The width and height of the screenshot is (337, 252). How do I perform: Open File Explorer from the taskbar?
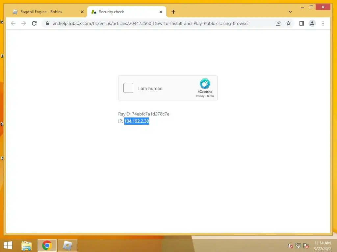point(27,245)
